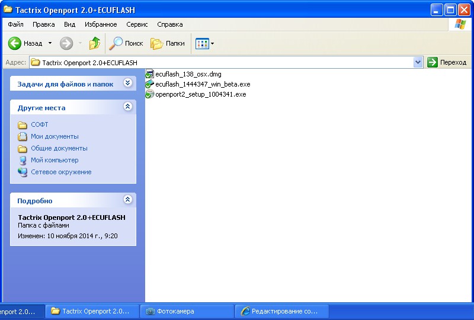Open the Избранное menu
The image size is (474, 320).
click(101, 24)
